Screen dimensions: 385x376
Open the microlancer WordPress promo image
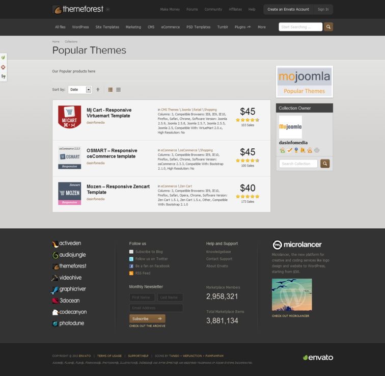point(292,294)
